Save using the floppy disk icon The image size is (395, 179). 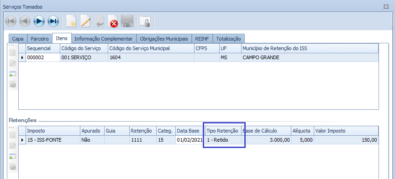click(127, 21)
